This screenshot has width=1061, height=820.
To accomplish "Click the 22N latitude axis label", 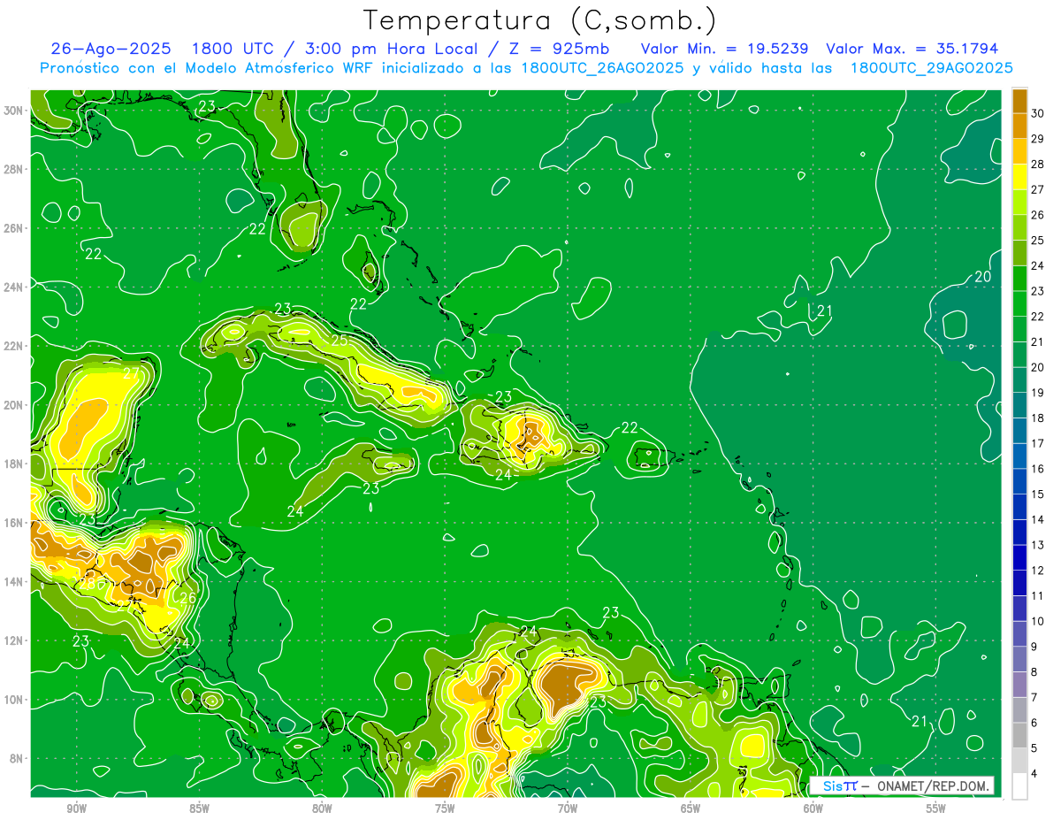I will tap(15, 346).
